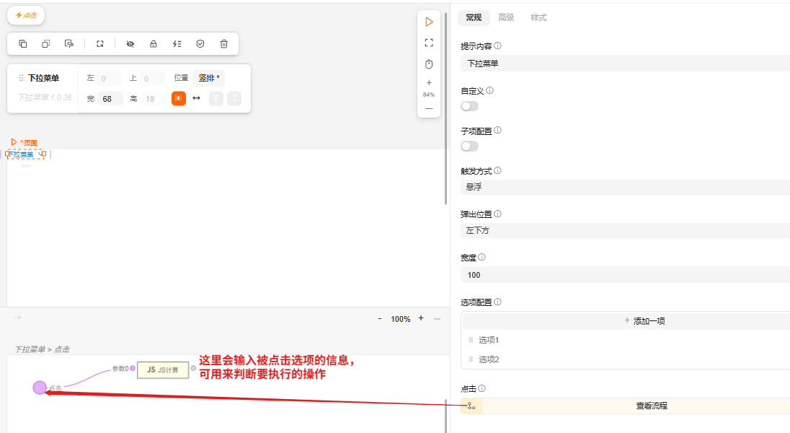Hide component using the crossed-eye icon

pyautogui.click(x=130, y=44)
